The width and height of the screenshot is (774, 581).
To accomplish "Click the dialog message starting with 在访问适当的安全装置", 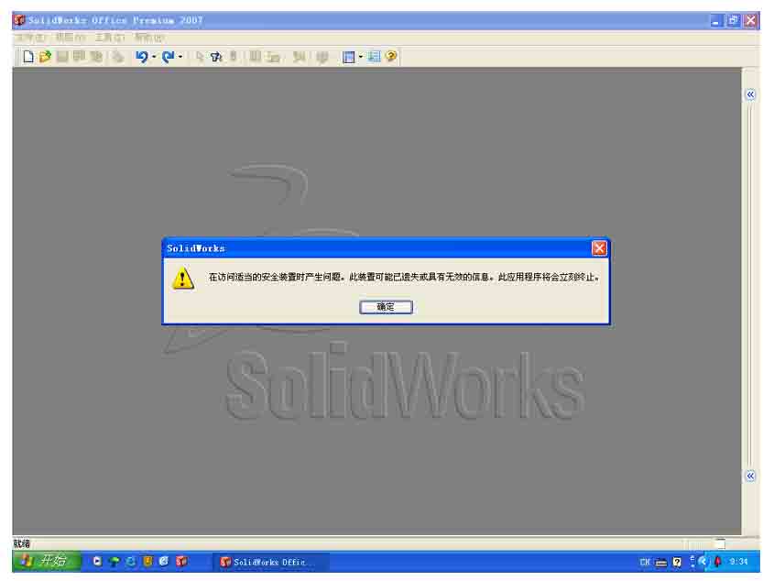I will tap(404, 277).
